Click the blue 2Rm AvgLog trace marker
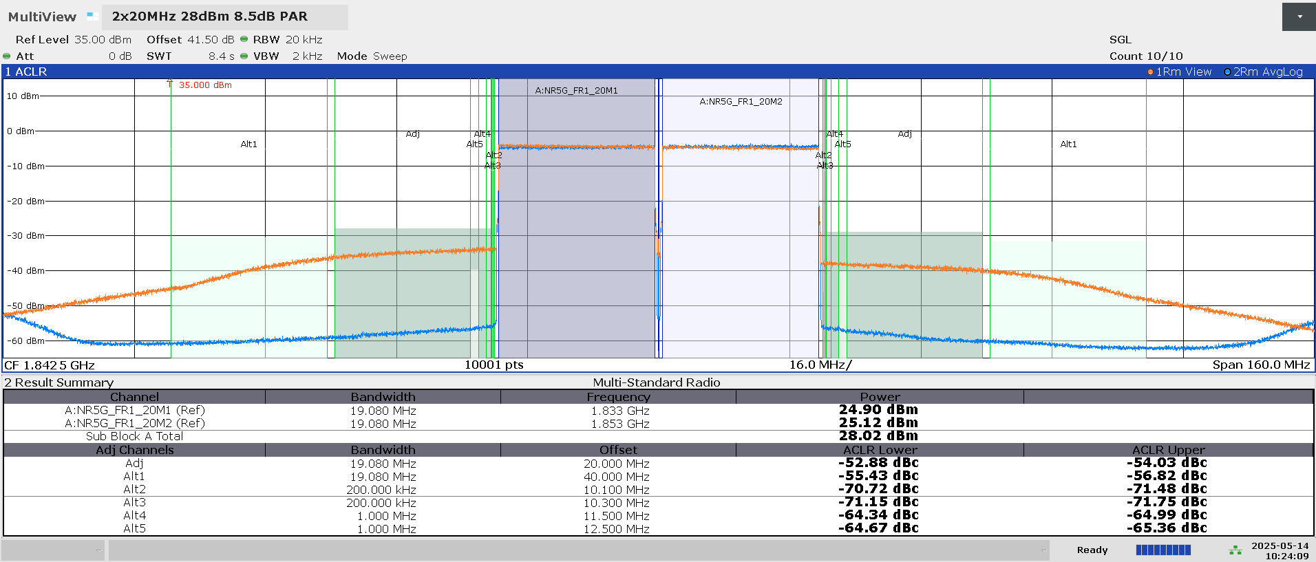The width and height of the screenshot is (1316, 562). (x=1227, y=72)
